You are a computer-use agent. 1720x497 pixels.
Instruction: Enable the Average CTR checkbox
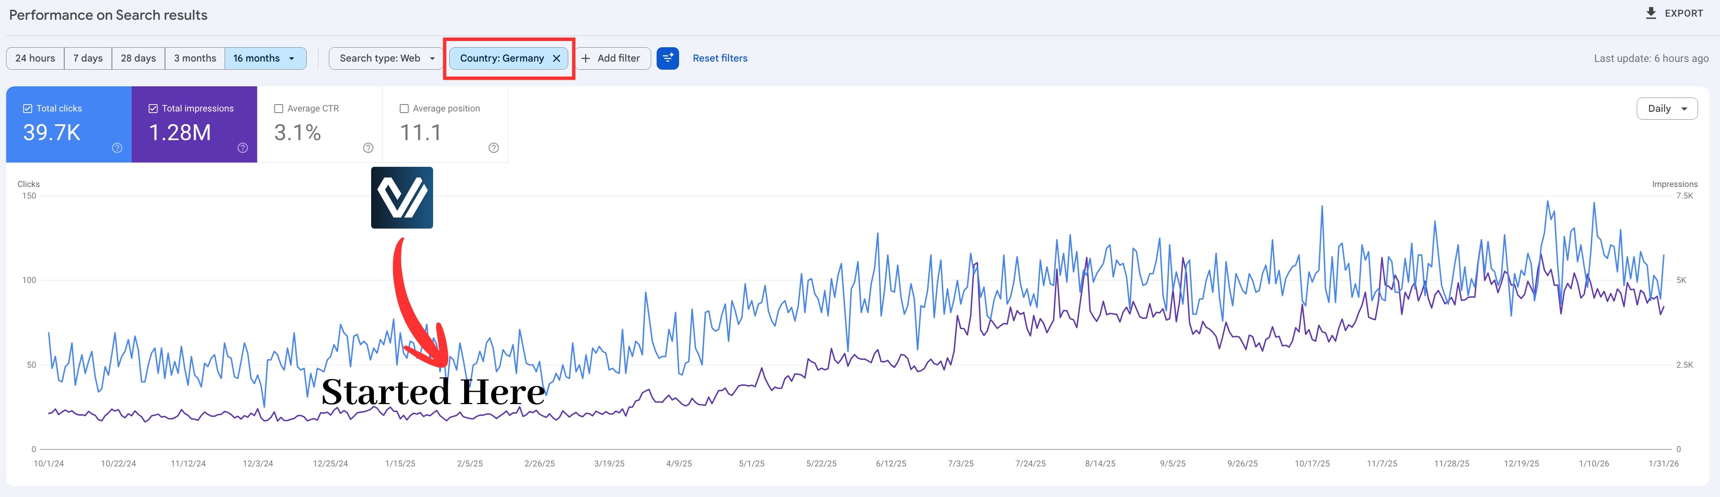click(279, 109)
